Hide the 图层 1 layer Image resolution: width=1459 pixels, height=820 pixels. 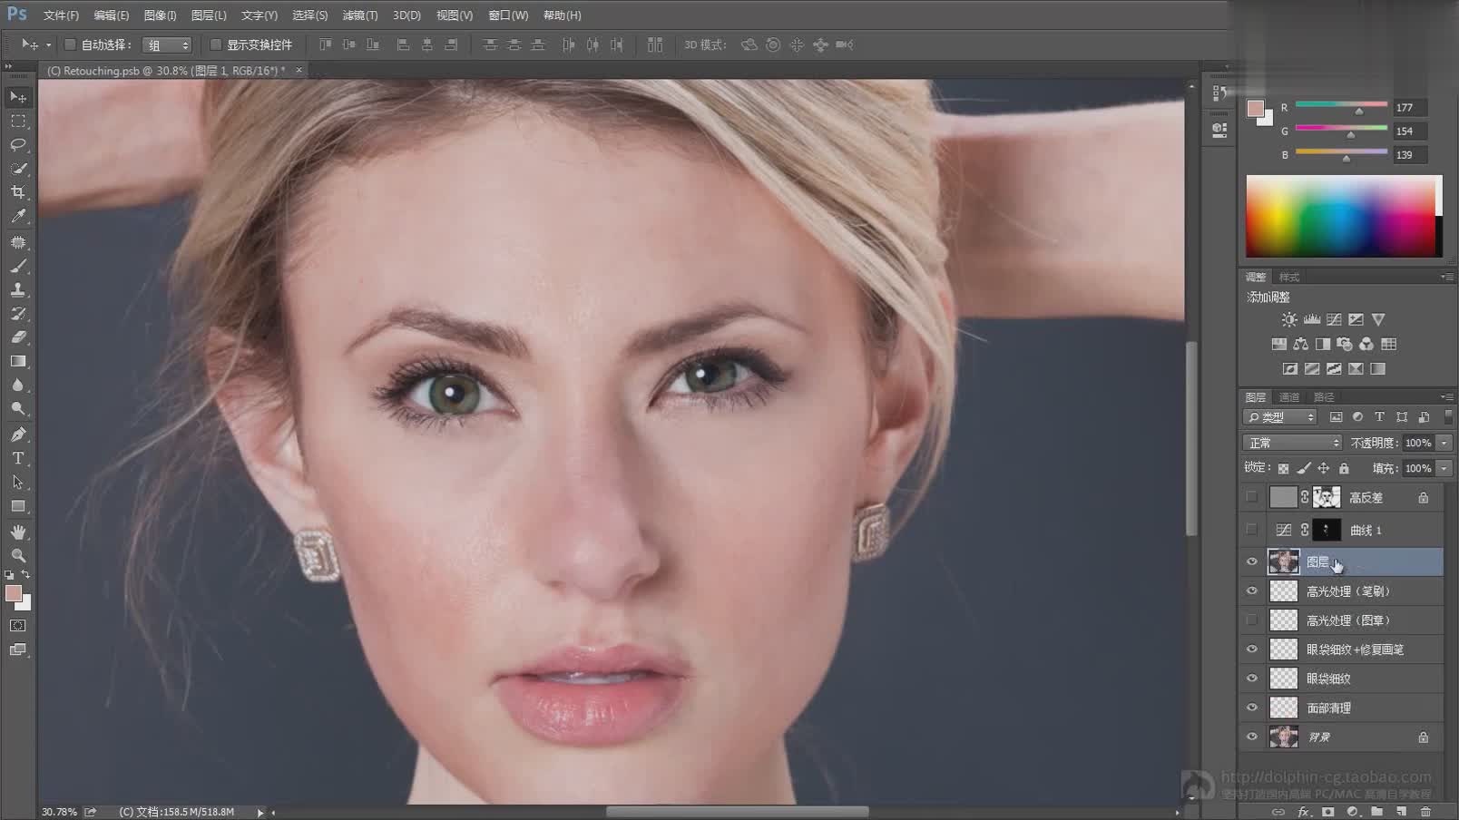tap(1252, 562)
